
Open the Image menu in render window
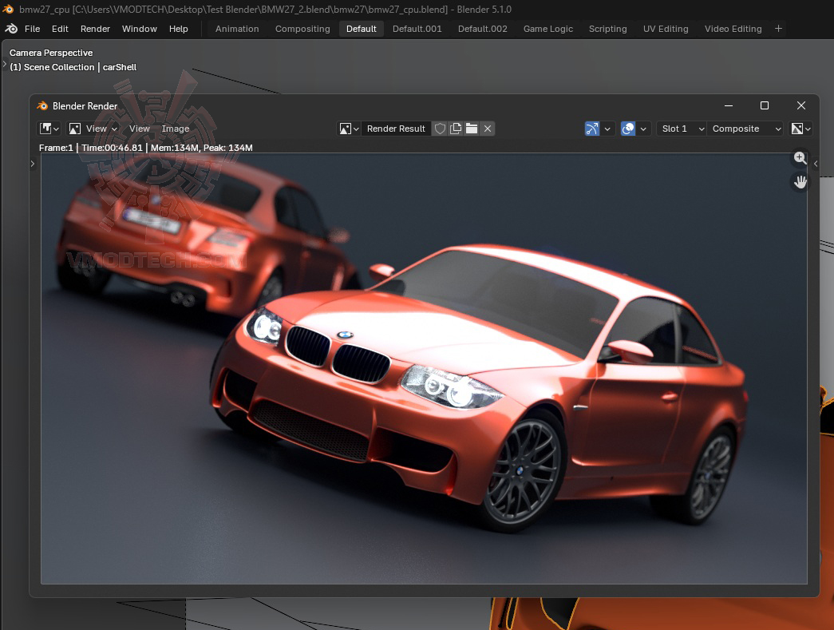pos(176,129)
